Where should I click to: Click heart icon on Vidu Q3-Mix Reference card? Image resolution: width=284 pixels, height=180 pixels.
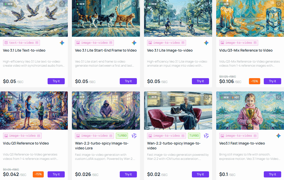(278, 4)
